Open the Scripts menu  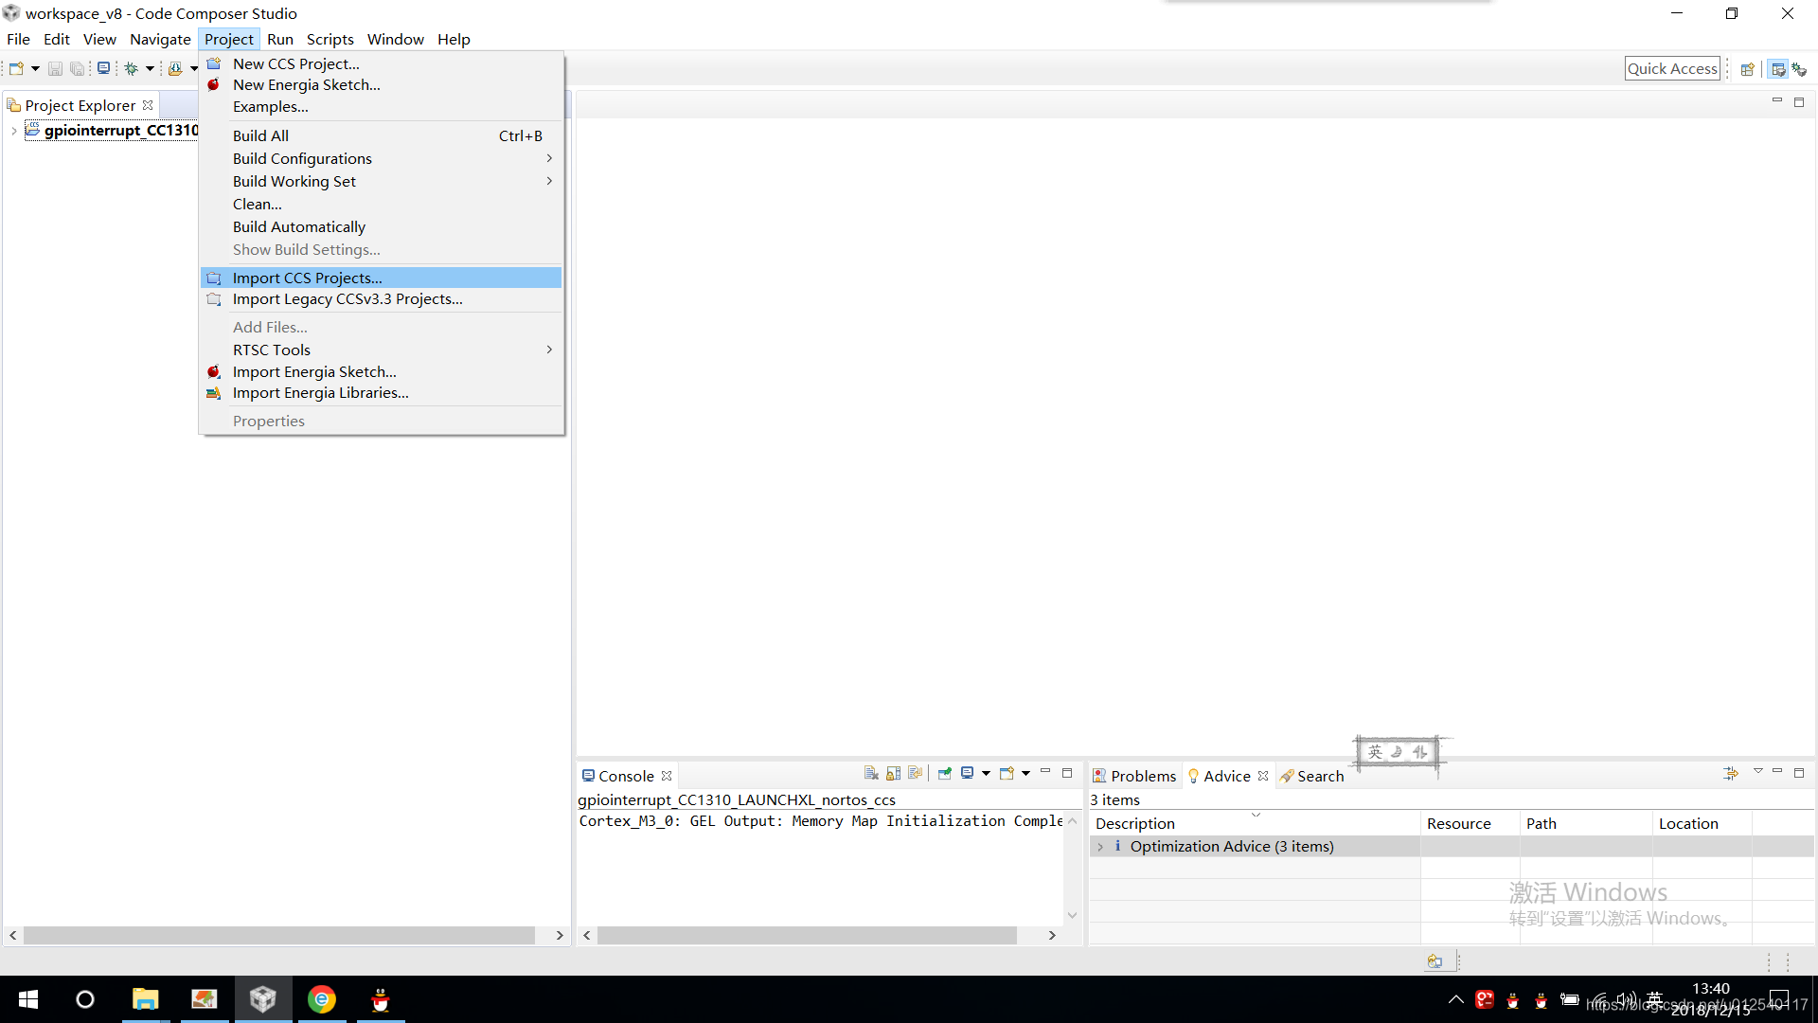pos(330,39)
